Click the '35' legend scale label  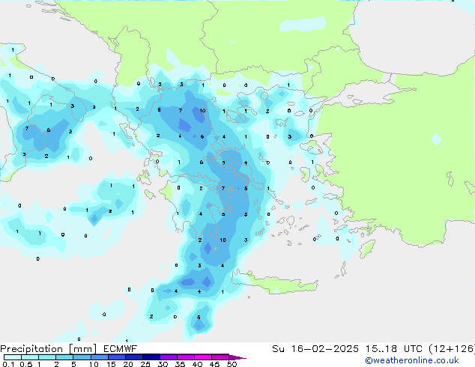[180, 364]
